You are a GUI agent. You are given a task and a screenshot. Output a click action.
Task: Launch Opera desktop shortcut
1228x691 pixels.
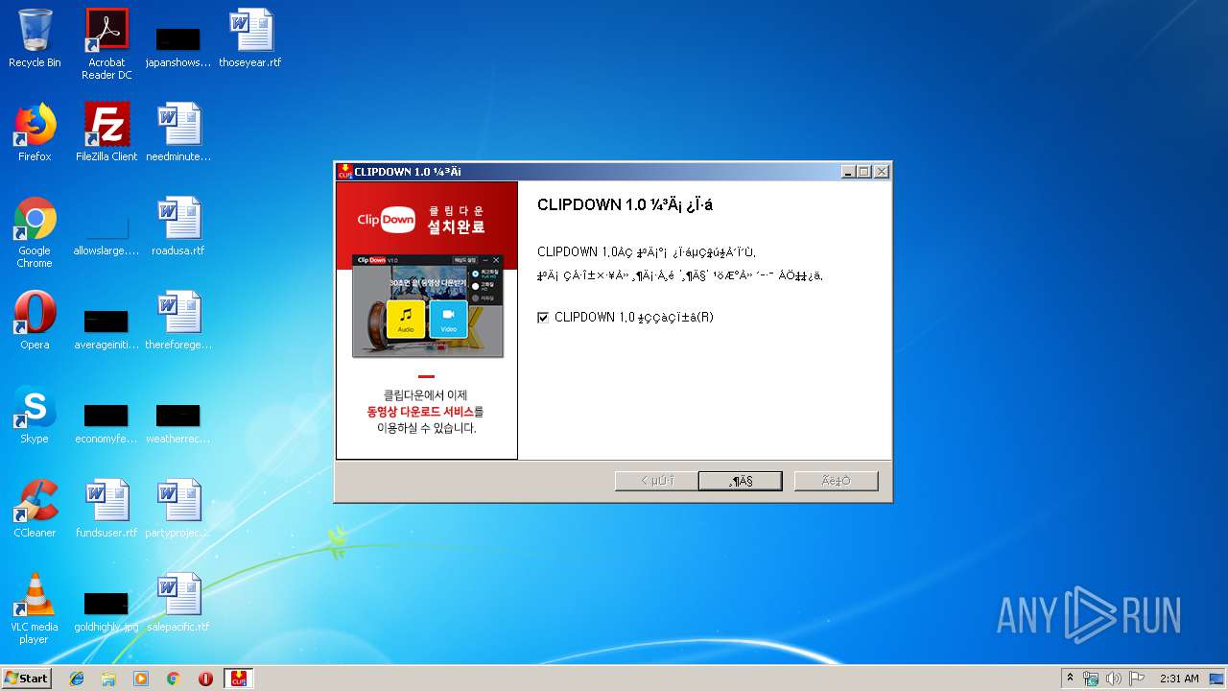tap(35, 321)
